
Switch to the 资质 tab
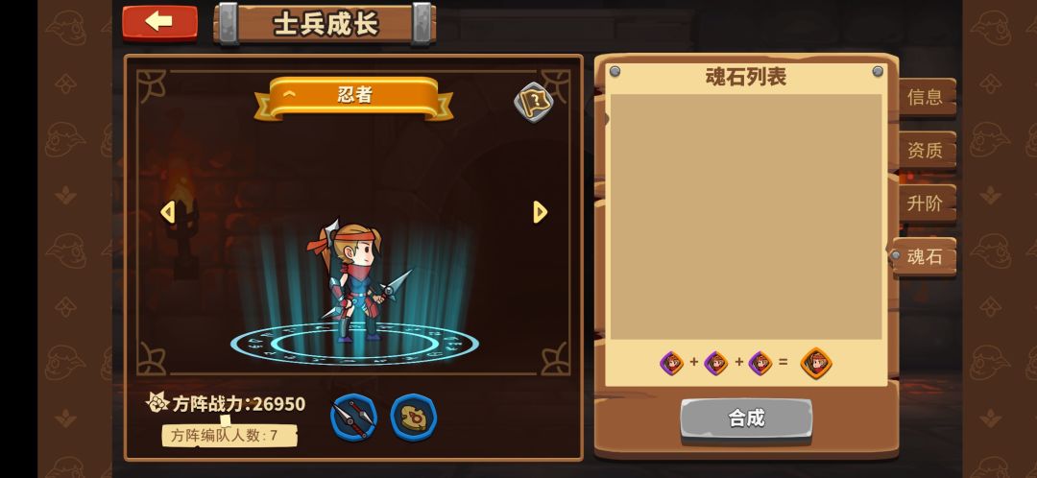(926, 150)
